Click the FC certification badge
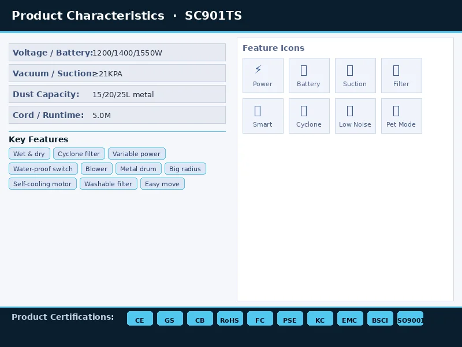Viewport: 462px width, 347px height. tap(260, 319)
